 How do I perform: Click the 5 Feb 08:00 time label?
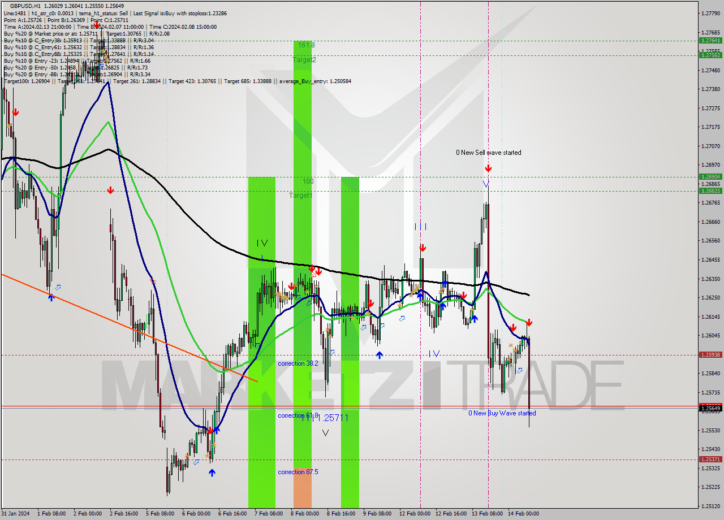[160, 514]
